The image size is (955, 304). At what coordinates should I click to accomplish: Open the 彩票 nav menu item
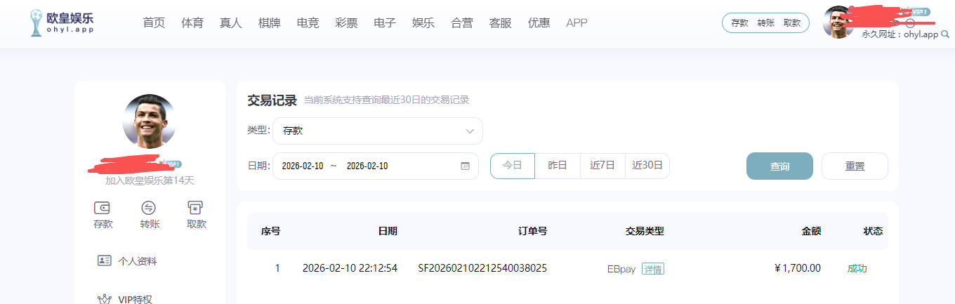(346, 23)
